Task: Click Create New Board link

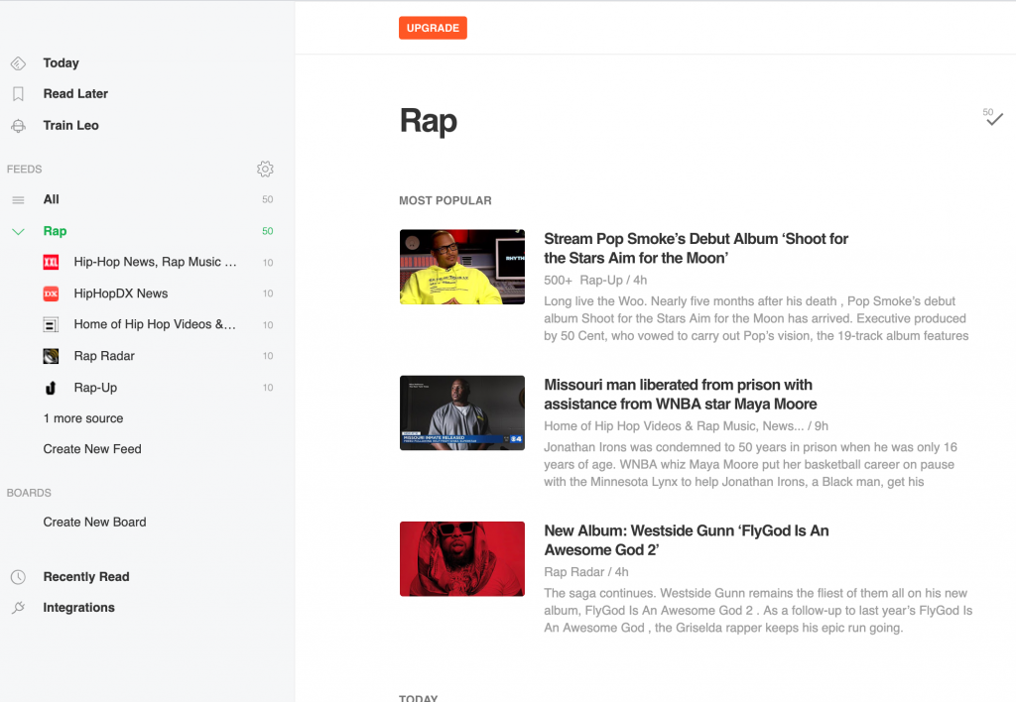Action: [x=94, y=523]
